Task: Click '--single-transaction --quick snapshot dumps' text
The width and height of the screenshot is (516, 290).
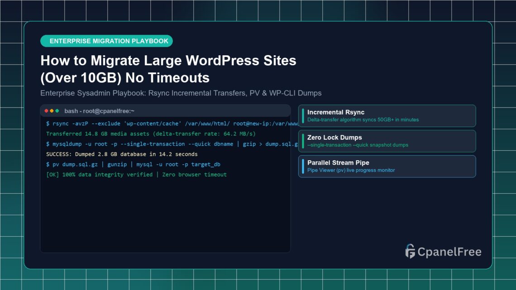Action: point(358,145)
